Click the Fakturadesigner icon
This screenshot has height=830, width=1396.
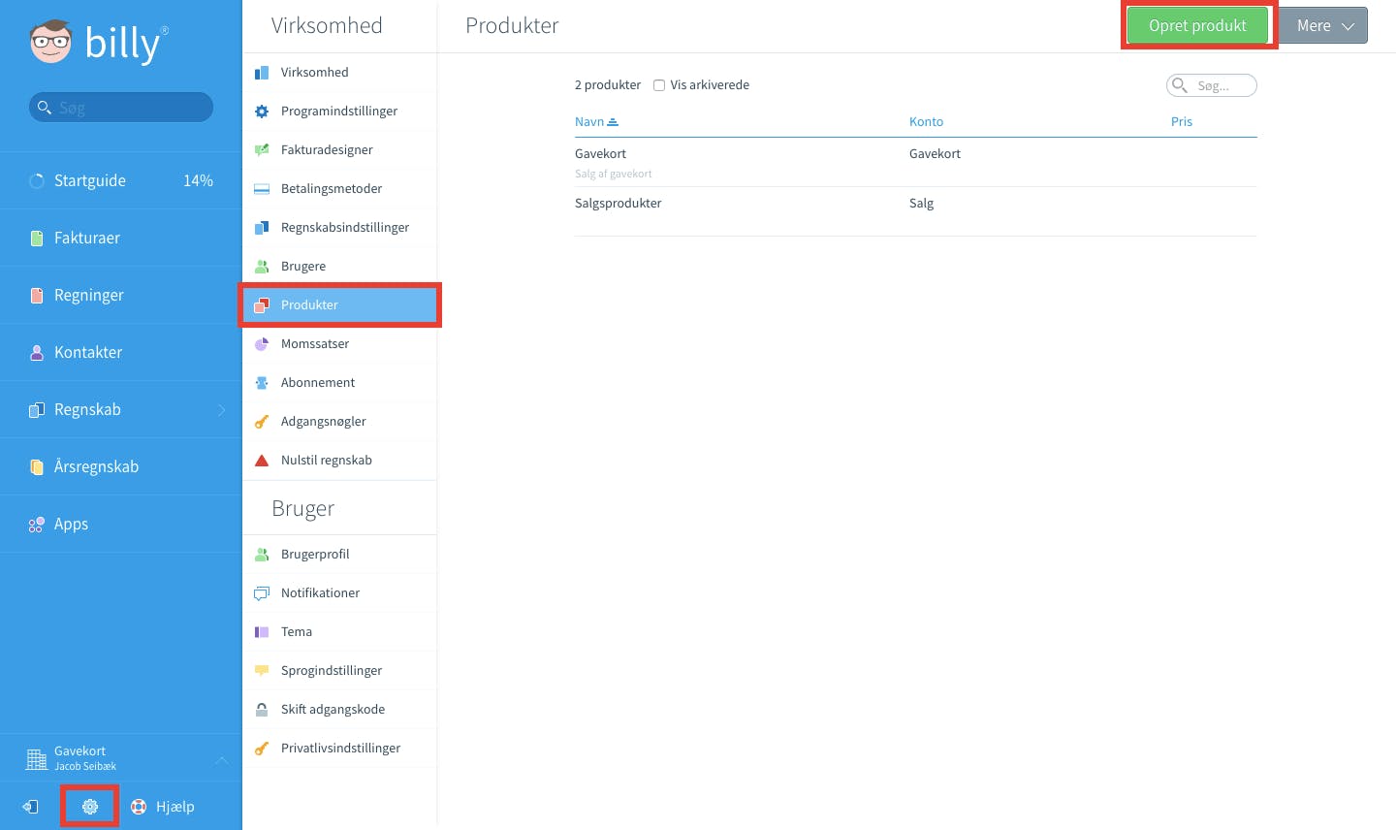[262, 150]
